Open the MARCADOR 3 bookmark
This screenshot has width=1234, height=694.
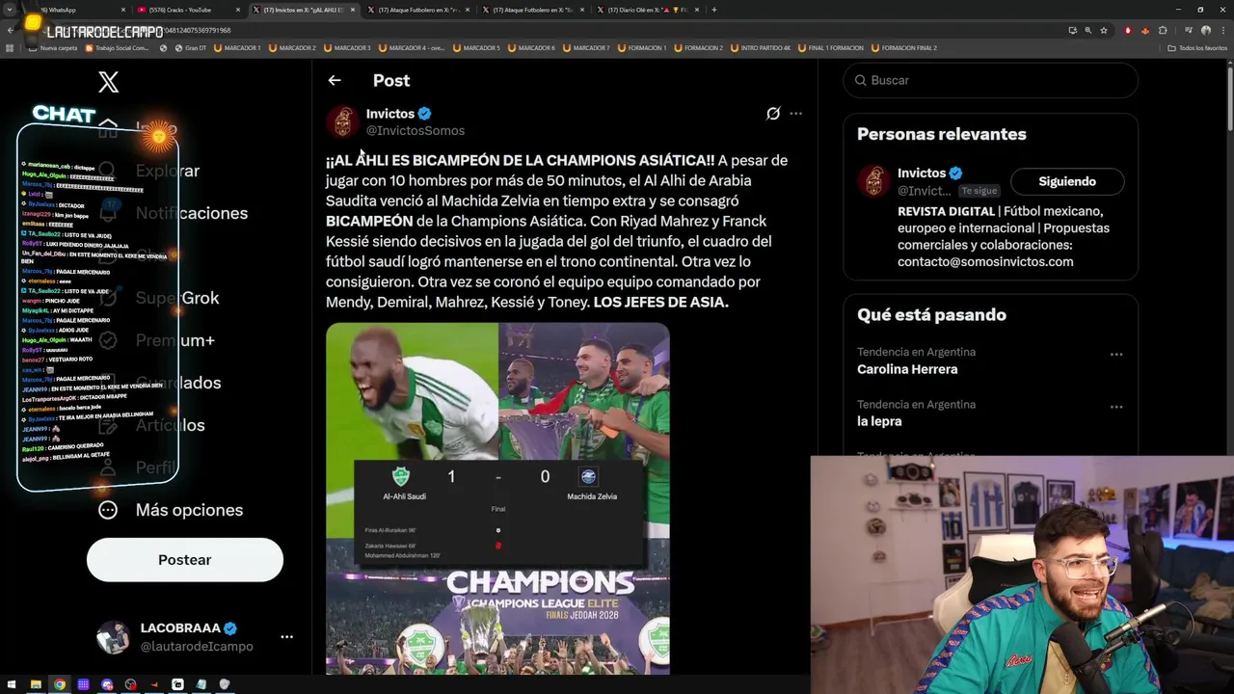point(347,47)
